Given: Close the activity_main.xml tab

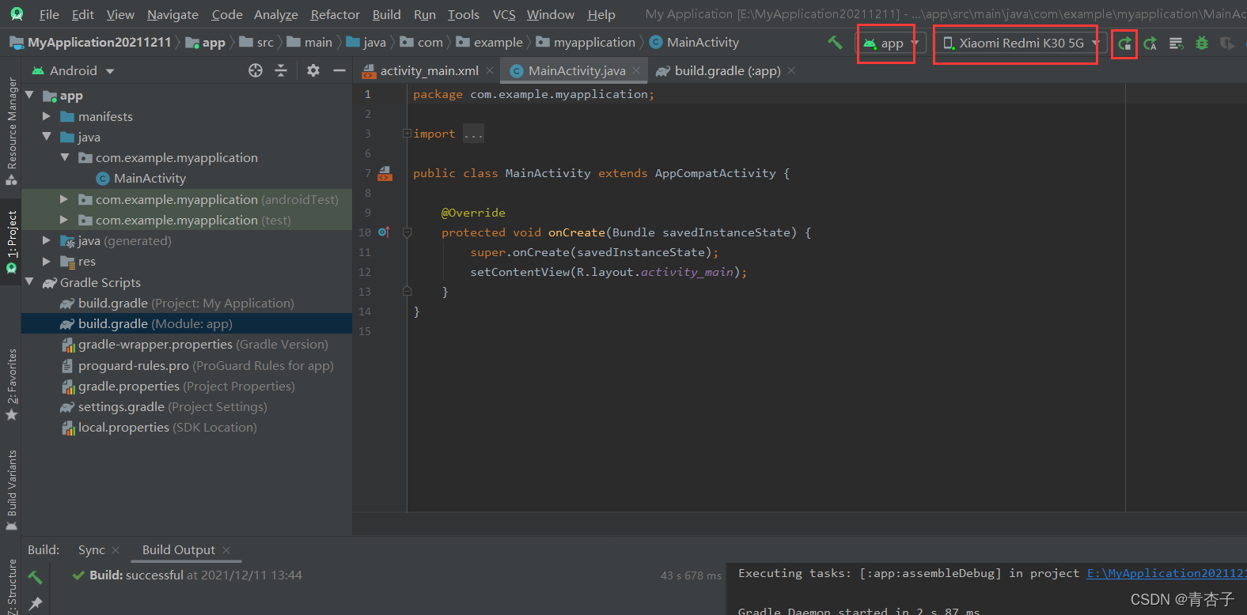Looking at the screenshot, I should click(490, 70).
